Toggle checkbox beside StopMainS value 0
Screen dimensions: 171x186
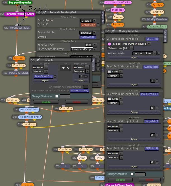coord(157,135)
